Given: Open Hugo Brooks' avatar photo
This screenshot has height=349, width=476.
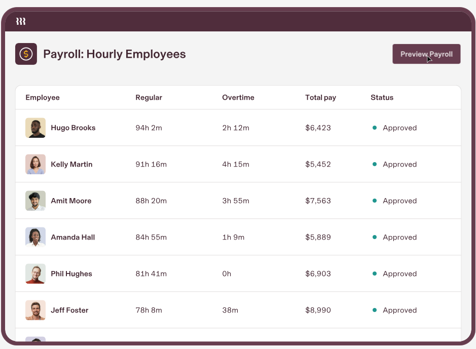Looking at the screenshot, I should (35, 128).
